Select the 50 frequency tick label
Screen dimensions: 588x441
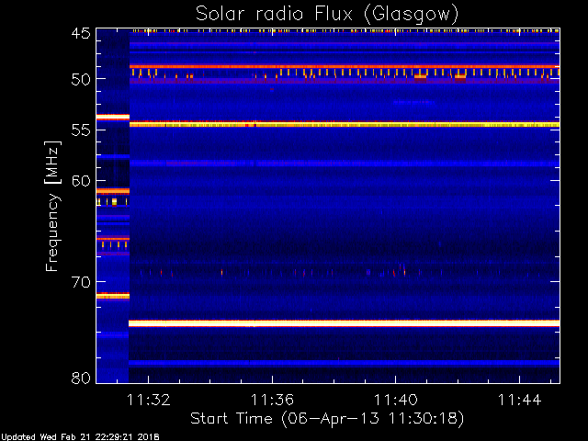pyautogui.click(x=81, y=80)
